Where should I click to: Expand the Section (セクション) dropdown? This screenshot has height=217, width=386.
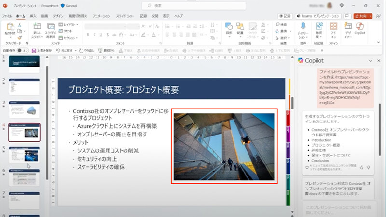coord(69,37)
